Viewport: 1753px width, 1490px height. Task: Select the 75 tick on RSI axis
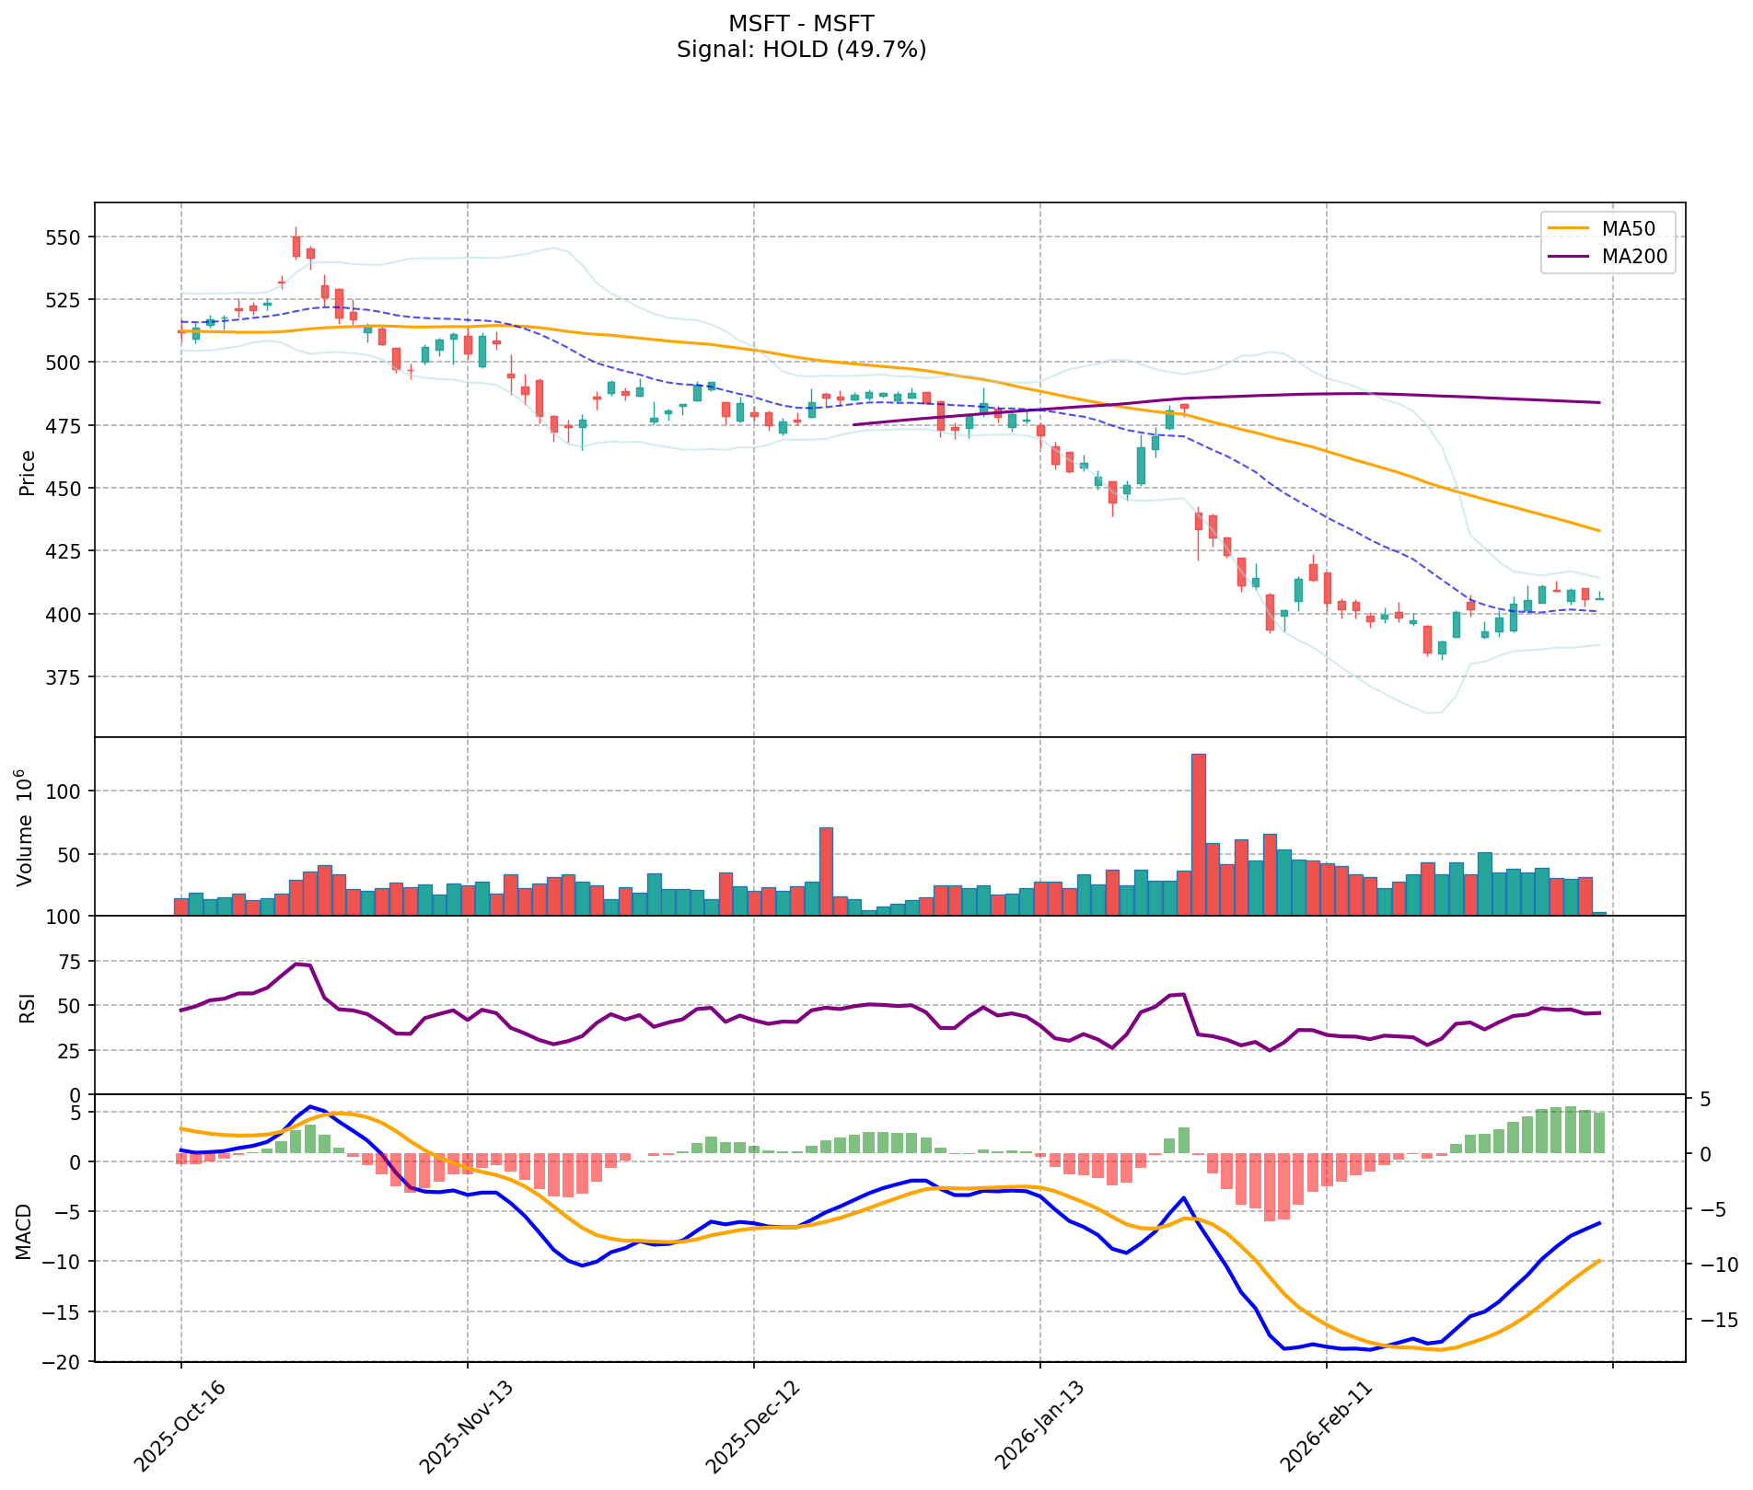[x=70, y=962]
